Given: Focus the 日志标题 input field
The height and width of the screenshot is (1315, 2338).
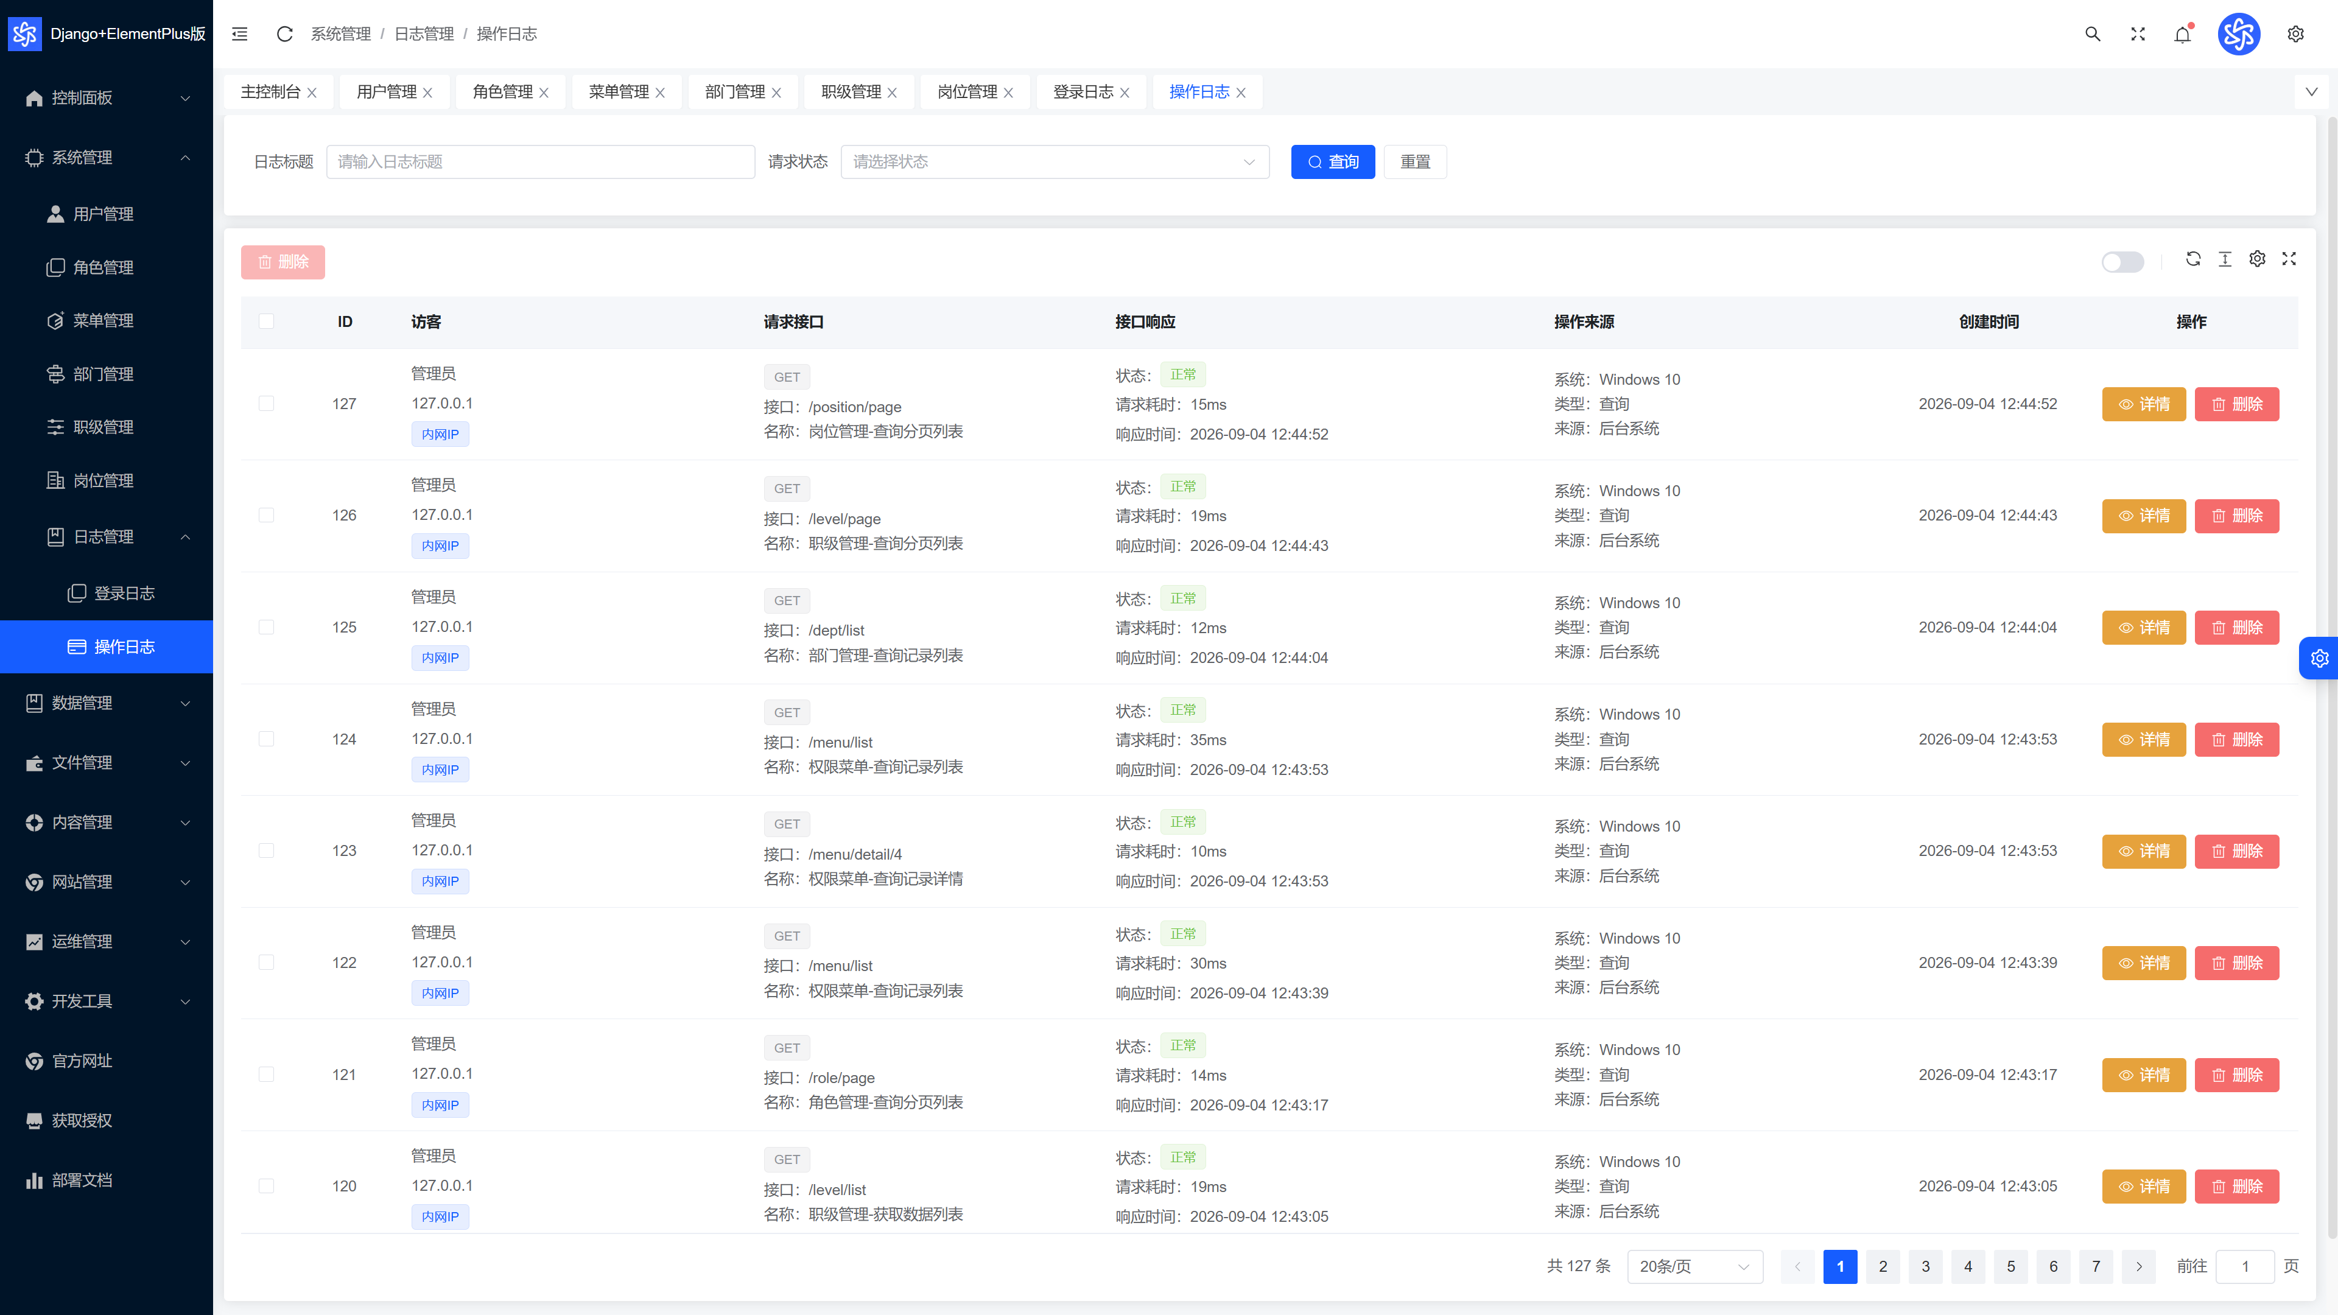Looking at the screenshot, I should (540, 161).
